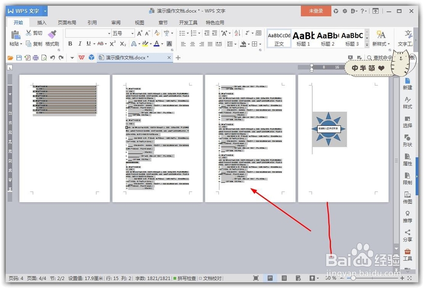Image resolution: width=424 pixels, height=288 pixels.
Task: Open the 形状 (Shapes) sidebar icon
Action: [x=407, y=140]
